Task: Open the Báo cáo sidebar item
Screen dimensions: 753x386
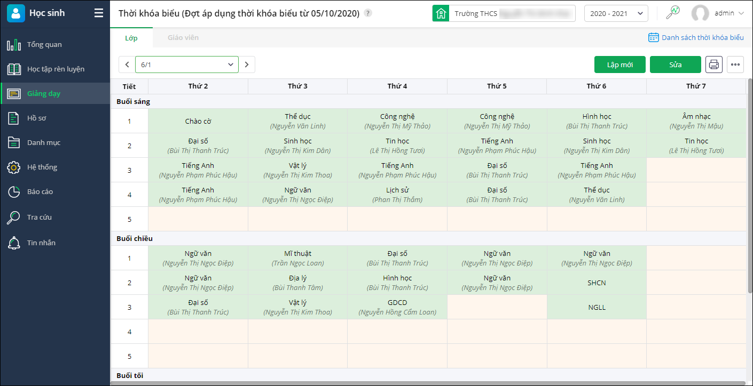Action: pyautogui.click(x=55, y=192)
